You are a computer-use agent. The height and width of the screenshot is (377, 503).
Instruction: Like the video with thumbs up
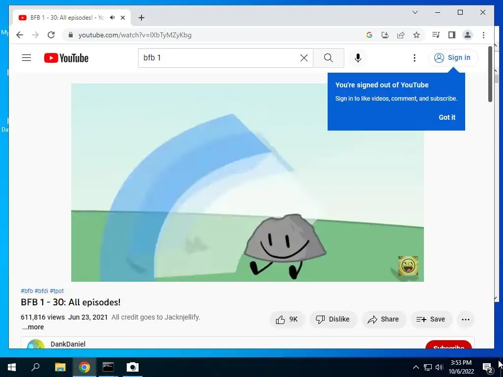click(x=287, y=319)
